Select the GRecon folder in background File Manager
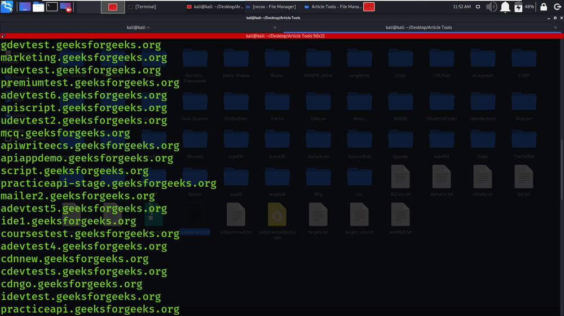This screenshot has height=316, width=564. tap(318, 106)
